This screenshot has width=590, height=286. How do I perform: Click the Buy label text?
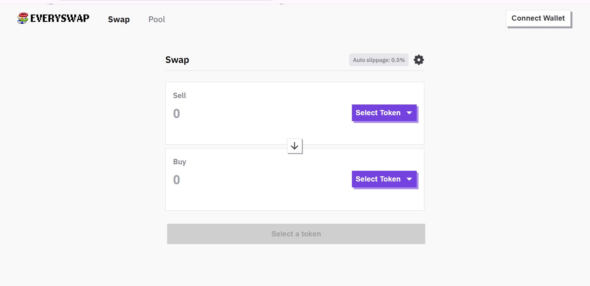tap(179, 162)
